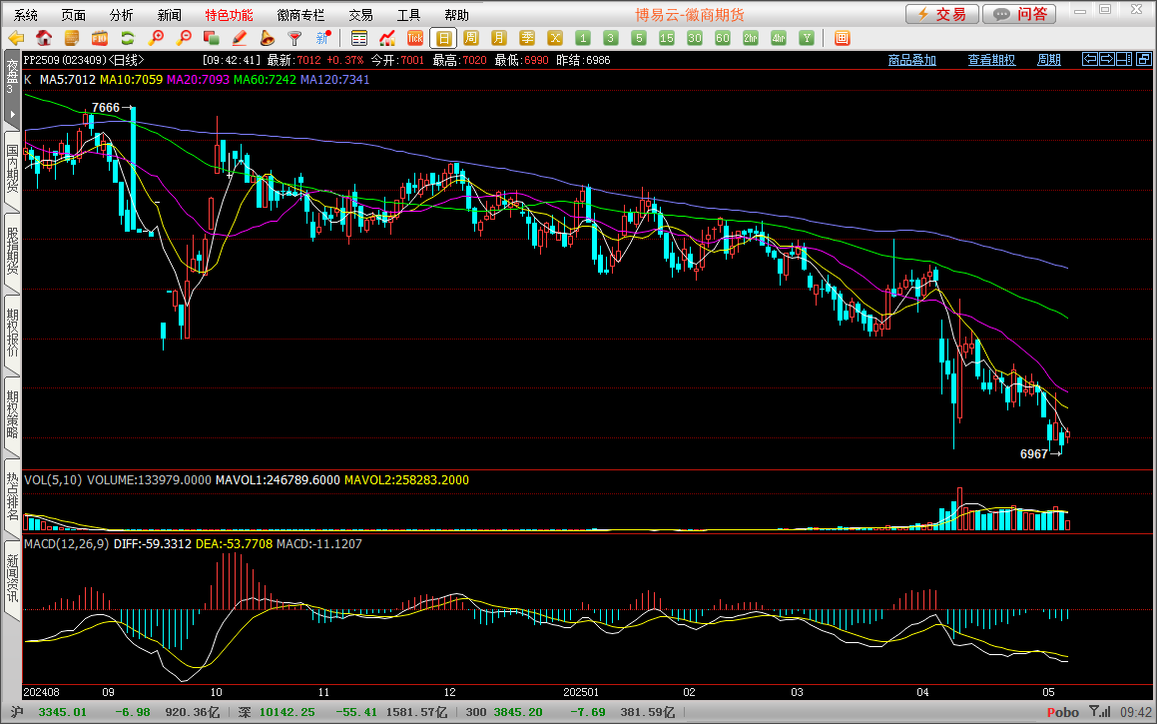This screenshot has width=1157, height=724.
Task: Zoom out with the minus magnifier
Action: click(184, 38)
